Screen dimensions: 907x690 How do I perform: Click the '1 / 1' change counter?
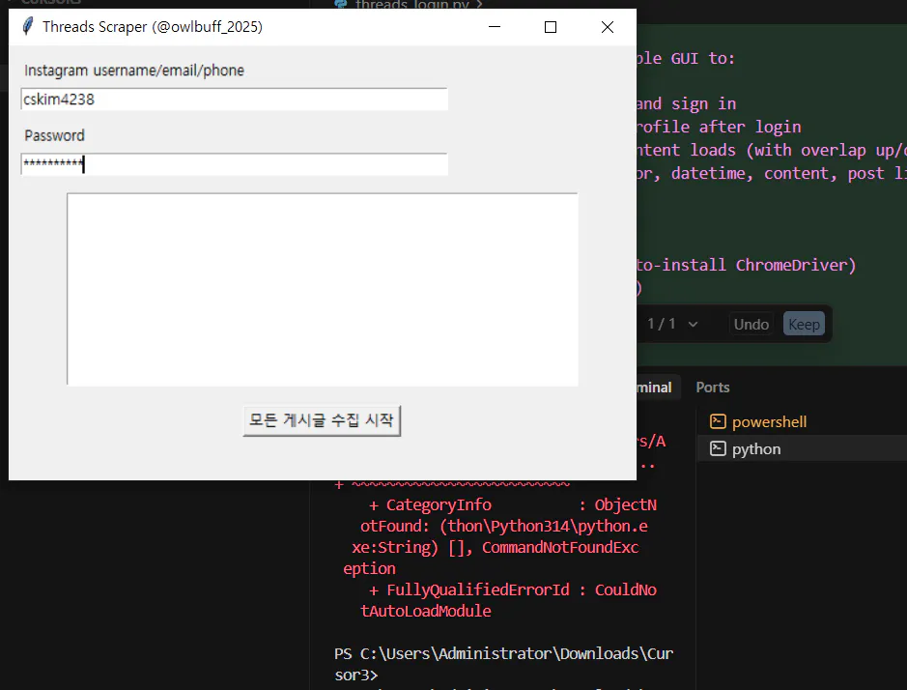click(662, 324)
